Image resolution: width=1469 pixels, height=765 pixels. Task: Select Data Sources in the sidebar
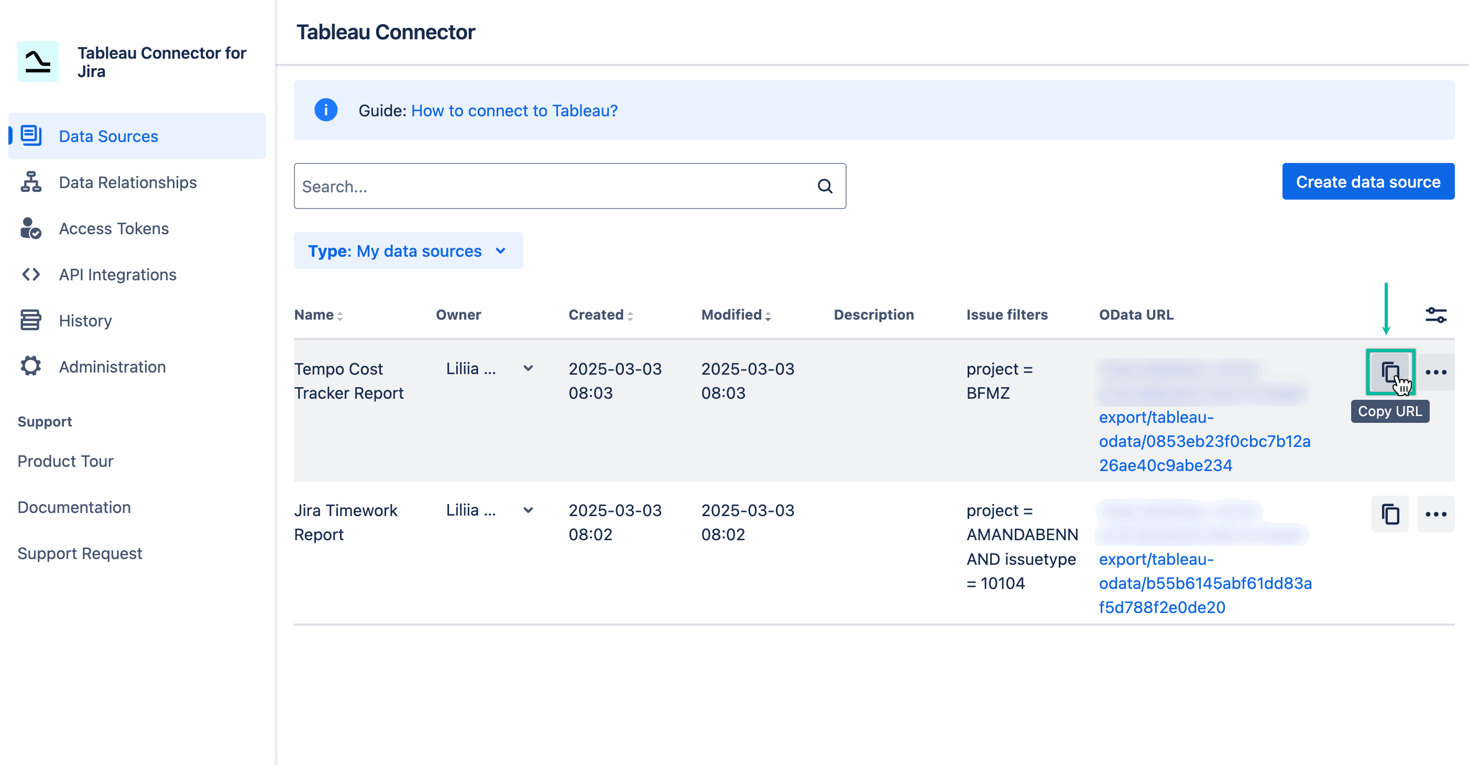pyautogui.click(x=108, y=136)
